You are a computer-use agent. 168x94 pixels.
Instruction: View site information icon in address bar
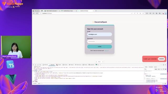41,13
